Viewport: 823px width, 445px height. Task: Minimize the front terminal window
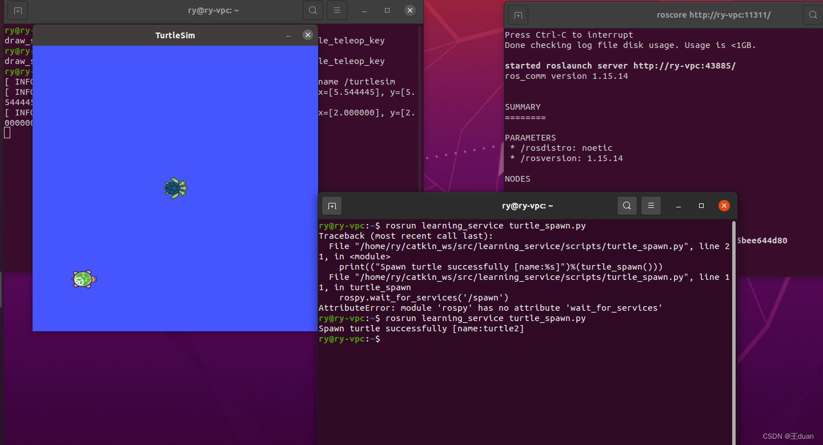tap(679, 206)
